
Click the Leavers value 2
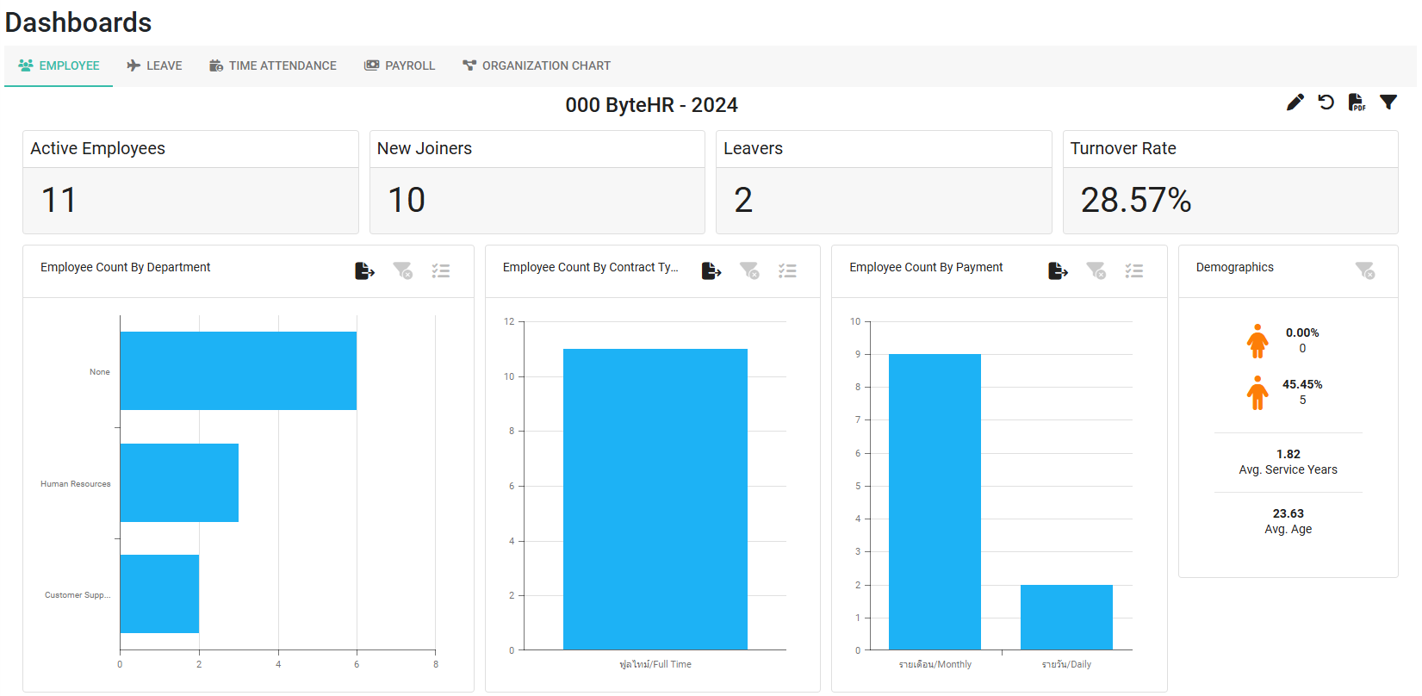point(743,200)
